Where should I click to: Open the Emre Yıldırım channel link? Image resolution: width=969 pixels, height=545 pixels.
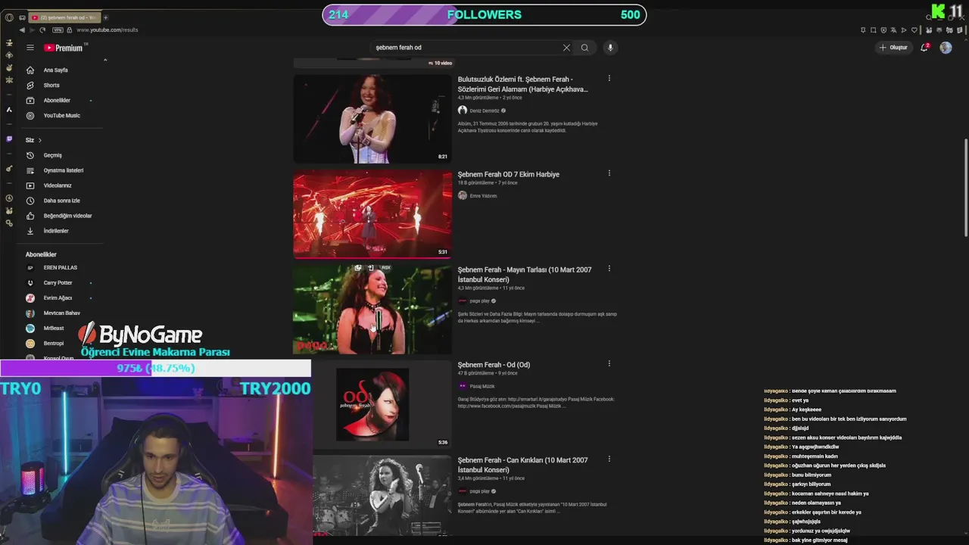(483, 196)
